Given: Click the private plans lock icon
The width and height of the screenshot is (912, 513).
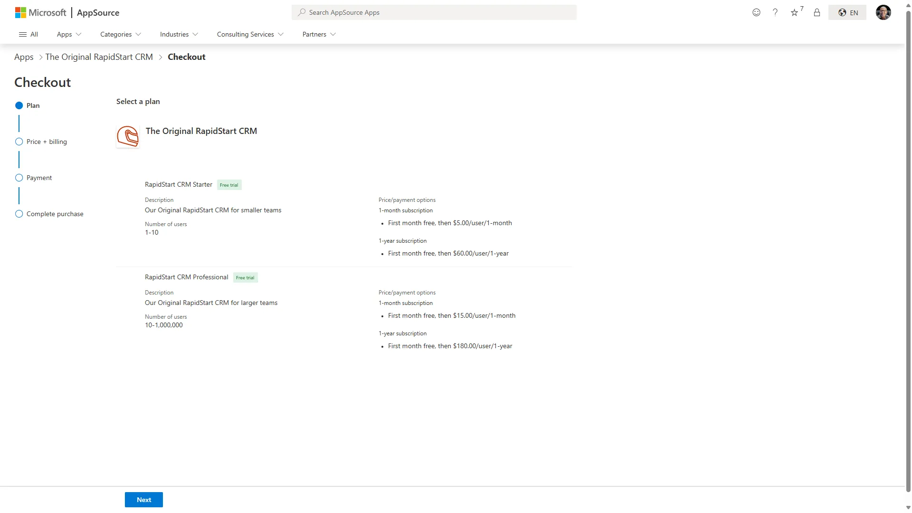Looking at the screenshot, I should pos(817,13).
